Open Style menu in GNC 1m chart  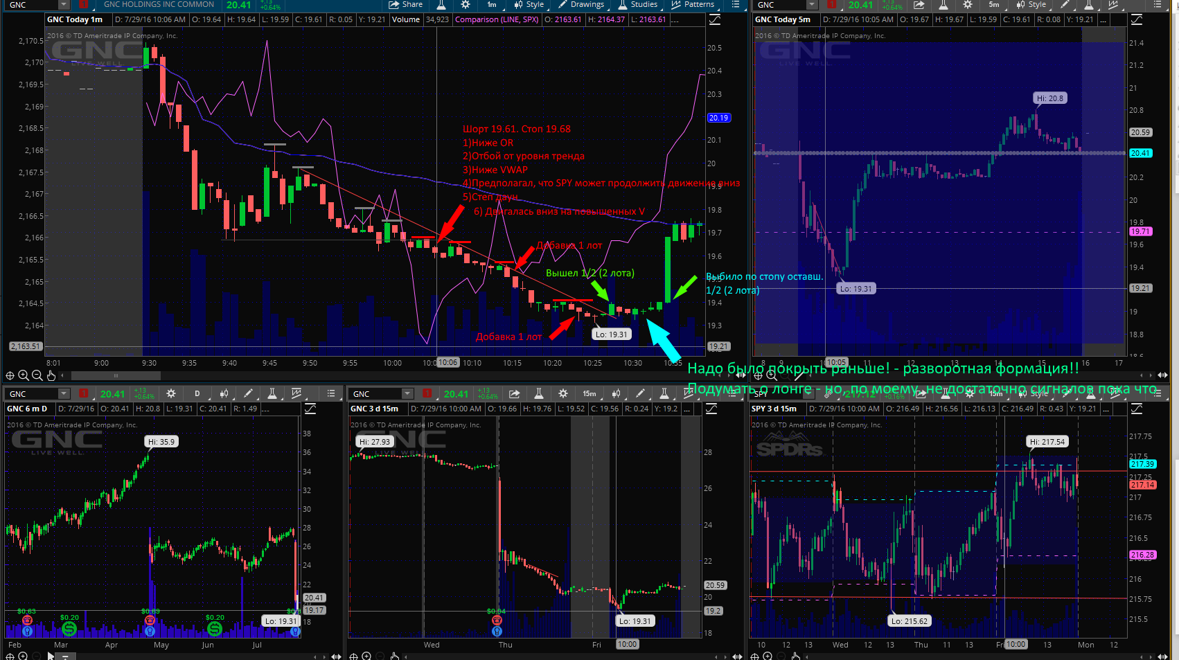coord(529,4)
